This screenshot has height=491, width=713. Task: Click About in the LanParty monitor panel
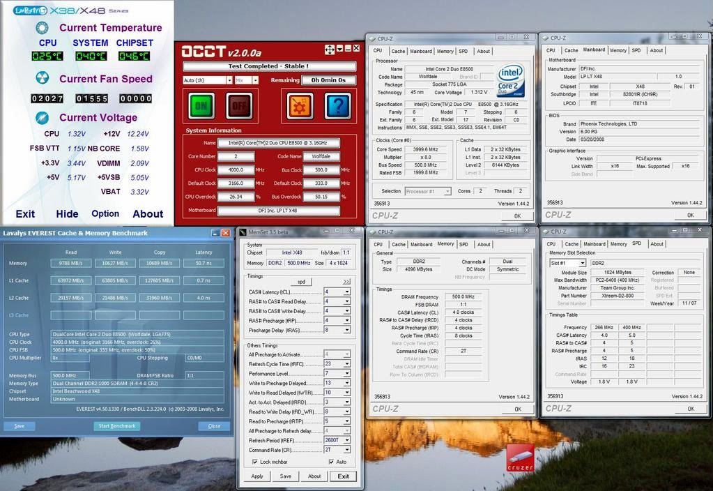pos(148,214)
